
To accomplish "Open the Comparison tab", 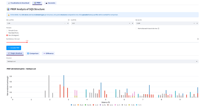I will pos(33,54).
